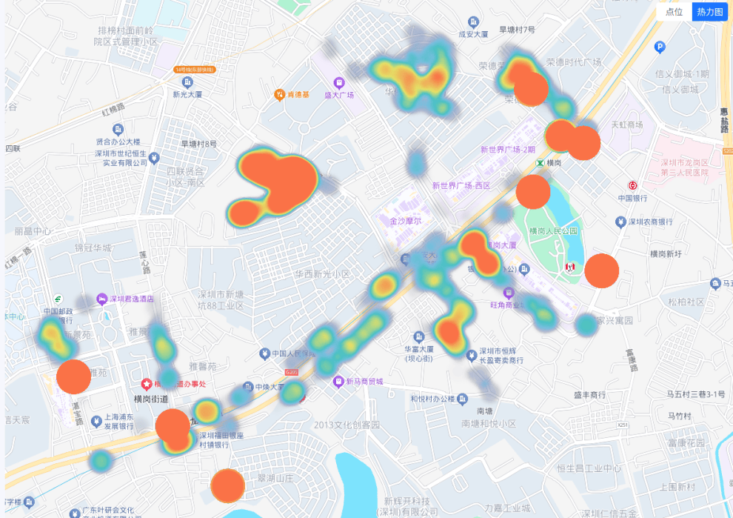Click the 华富大厦 building icon

pos(419,336)
